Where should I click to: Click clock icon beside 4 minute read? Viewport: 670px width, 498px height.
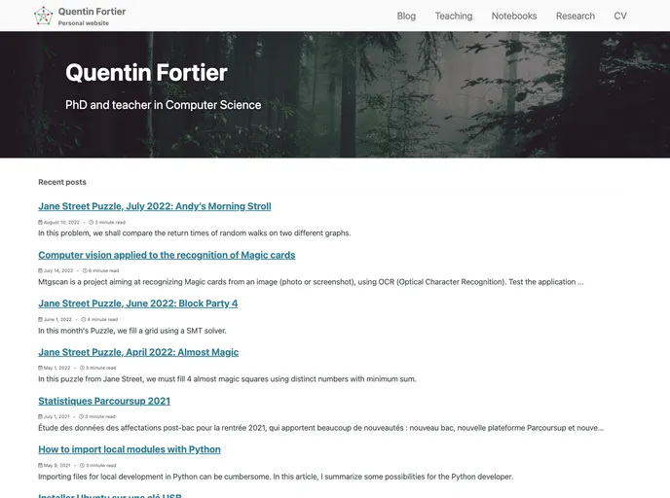(x=84, y=319)
